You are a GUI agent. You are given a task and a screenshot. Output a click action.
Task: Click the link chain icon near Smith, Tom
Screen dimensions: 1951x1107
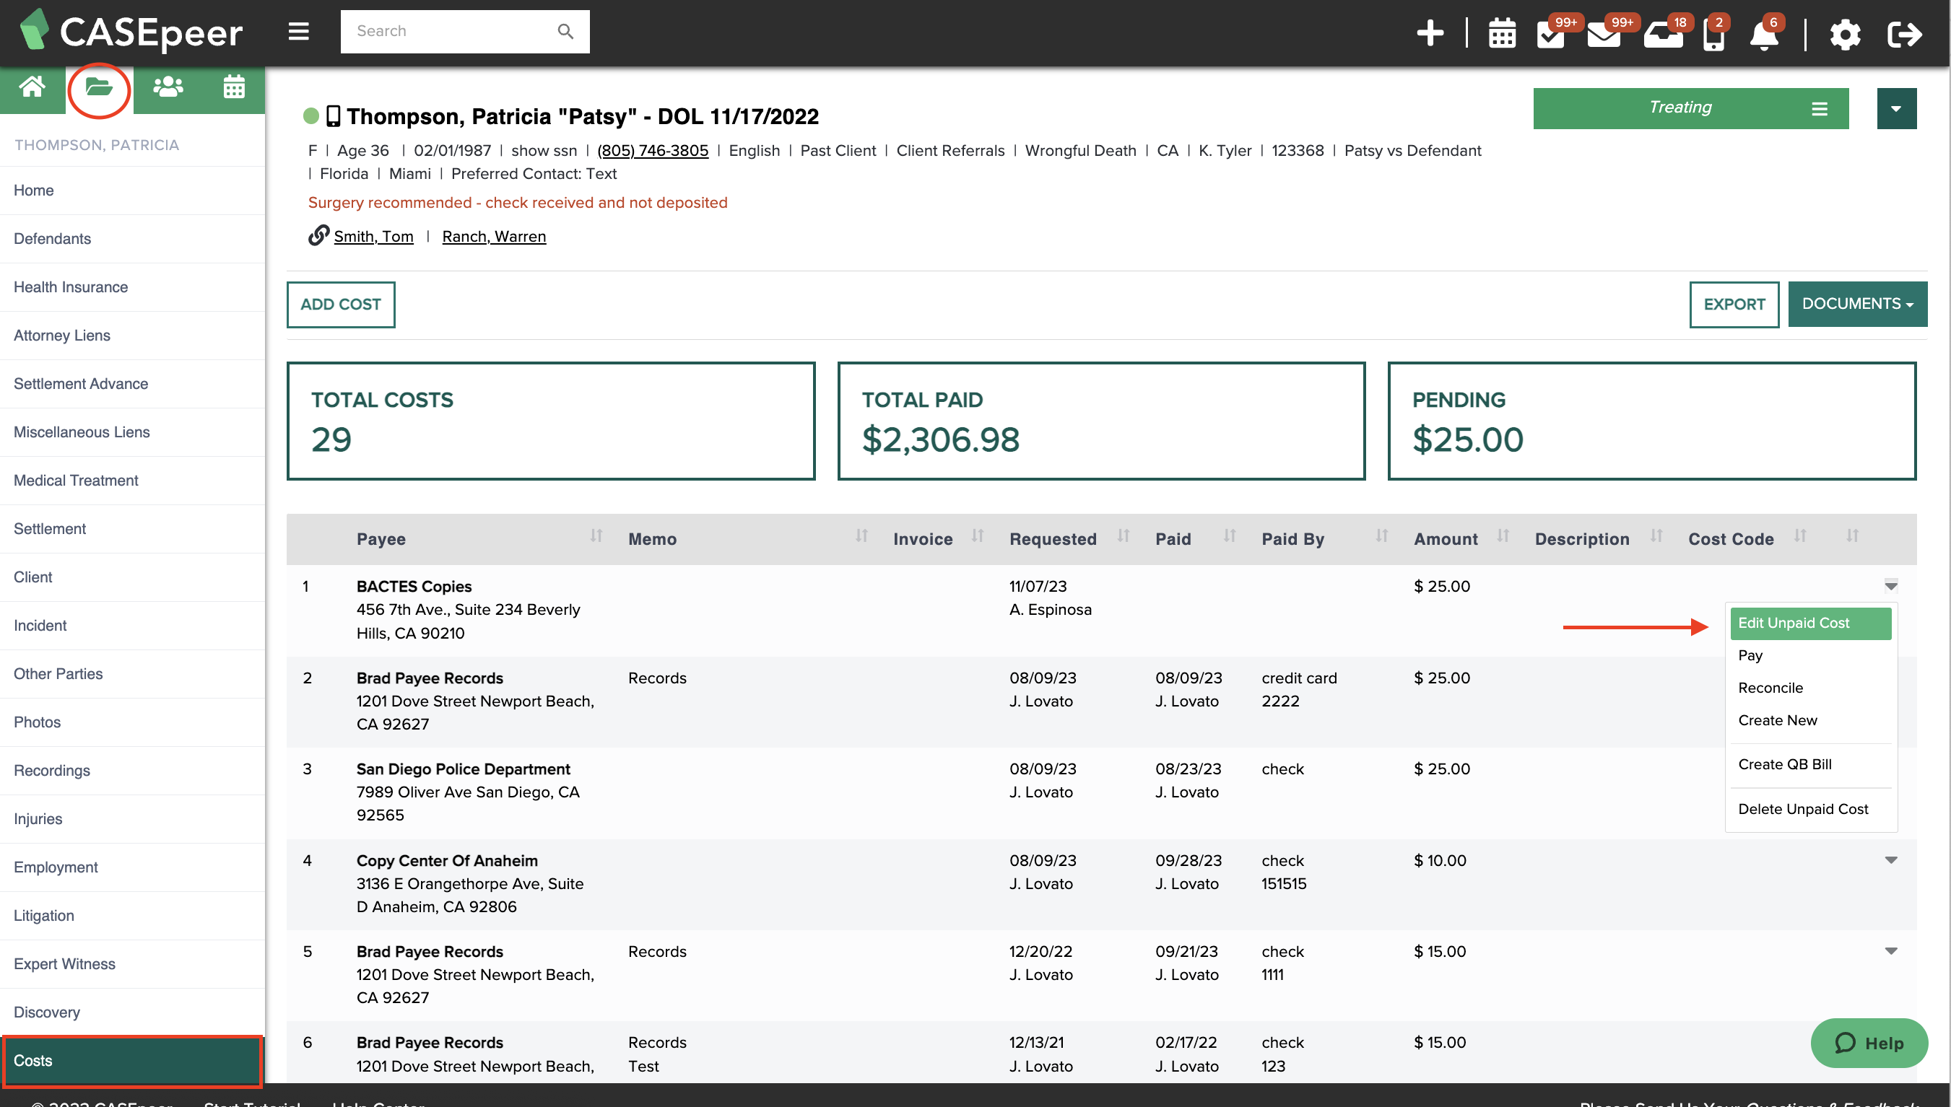[x=318, y=236]
